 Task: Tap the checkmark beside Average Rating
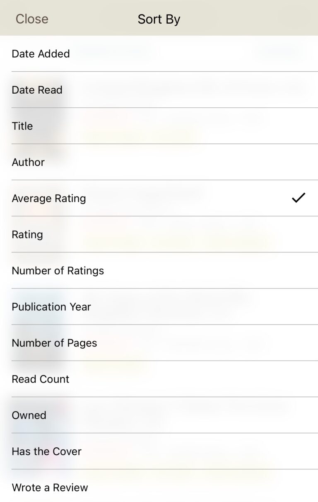[299, 198]
